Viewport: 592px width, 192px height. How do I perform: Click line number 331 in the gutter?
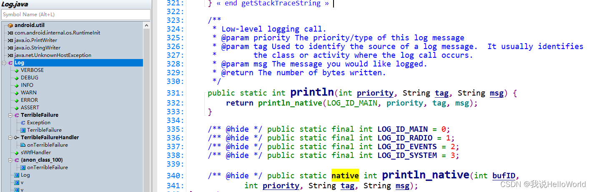point(176,93)
